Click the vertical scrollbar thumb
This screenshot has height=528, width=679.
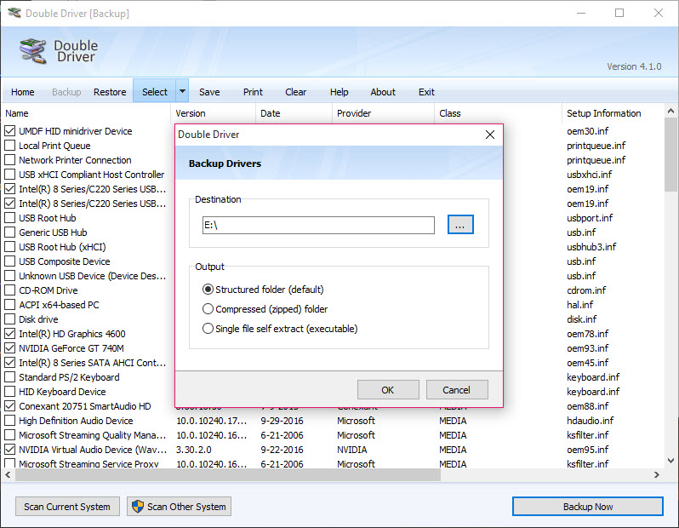[670, 154]
